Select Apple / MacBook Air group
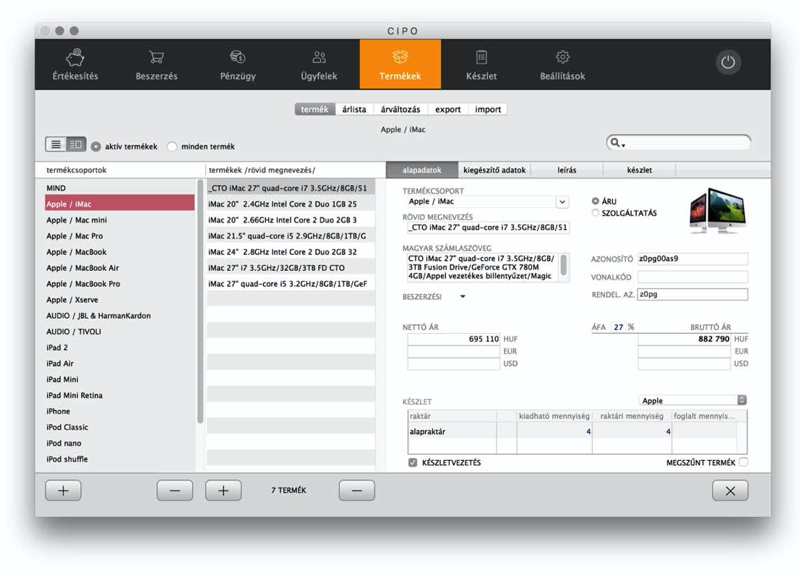801x575 pixels. [x=119, y=268]
